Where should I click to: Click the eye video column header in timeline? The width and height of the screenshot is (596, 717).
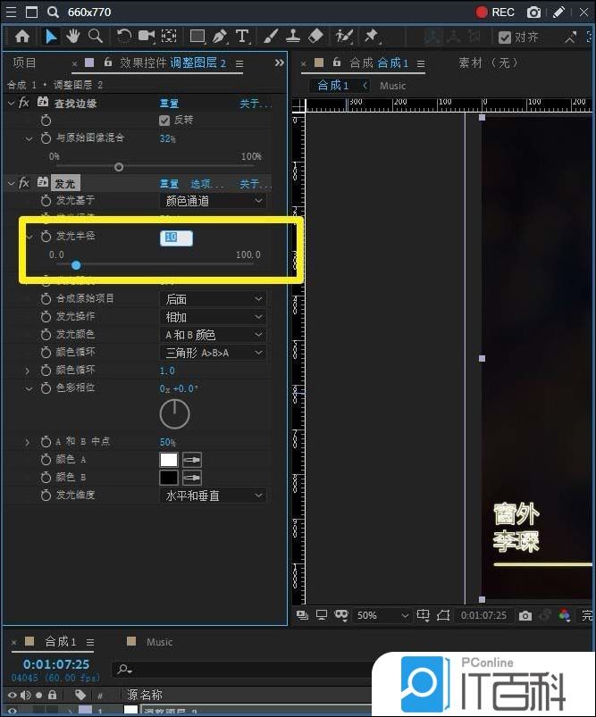[12, 695]
